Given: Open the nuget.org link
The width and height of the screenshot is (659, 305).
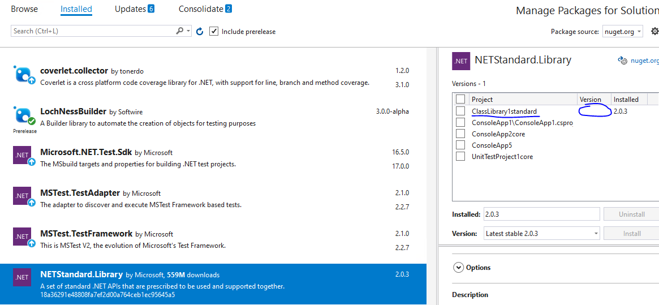Looking at the screenshot, I should click(645, 61).
